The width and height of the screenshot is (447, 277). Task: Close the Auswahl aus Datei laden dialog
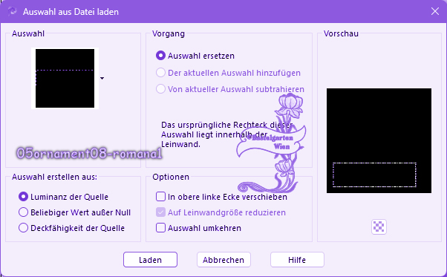pyautogui.click(x=434, y=11)
